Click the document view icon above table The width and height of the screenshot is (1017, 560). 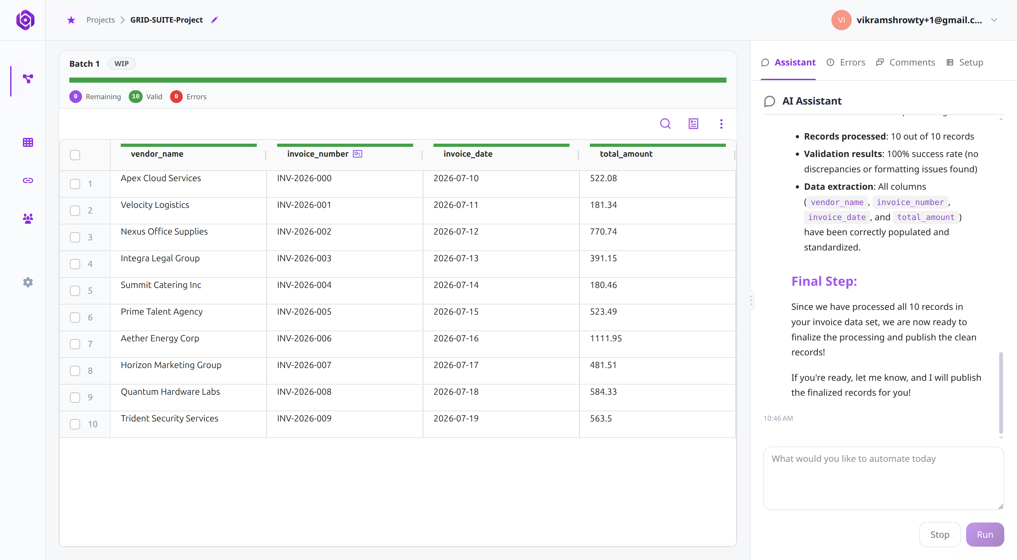pos(693,124)
